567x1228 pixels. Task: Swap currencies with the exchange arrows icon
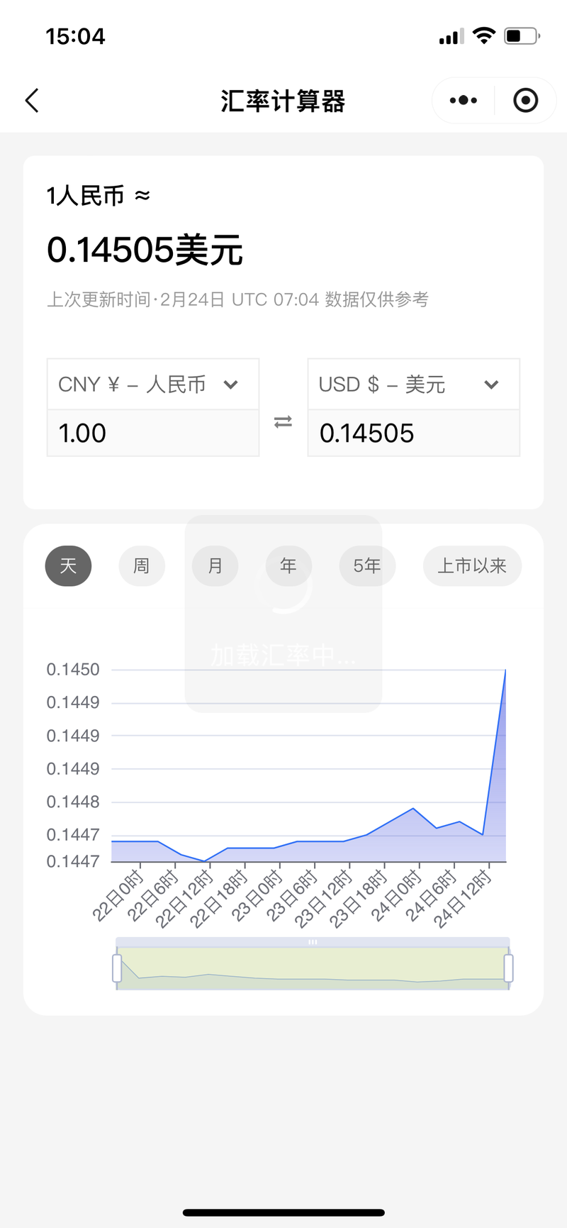pyautogui.click(x=283, y=422)
